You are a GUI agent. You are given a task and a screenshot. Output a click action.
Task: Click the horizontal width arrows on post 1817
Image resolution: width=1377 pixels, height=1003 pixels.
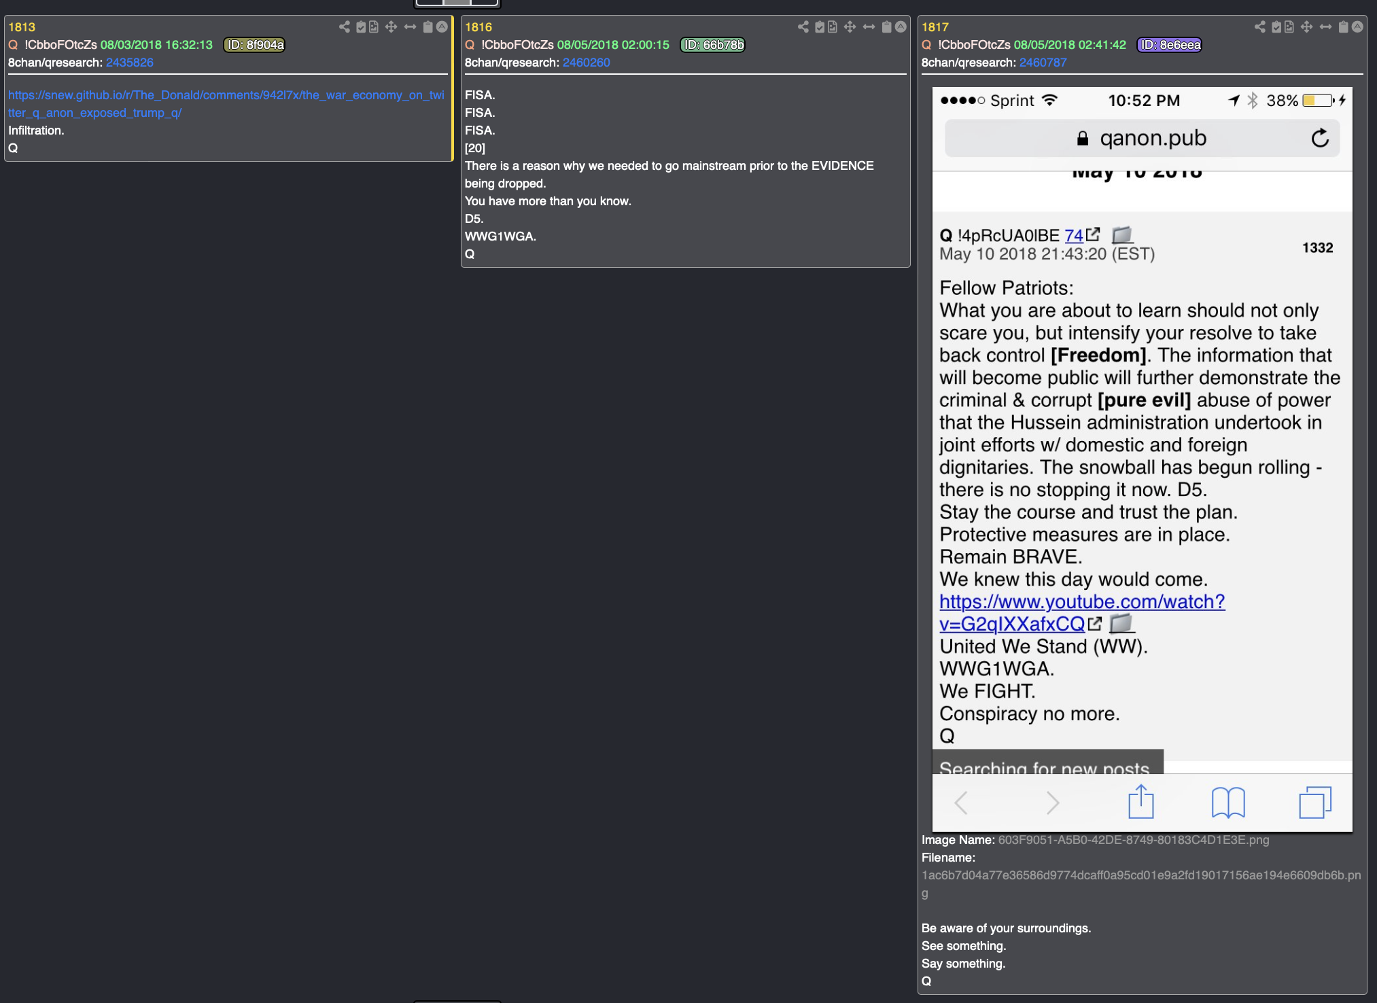click(1325, 27)
